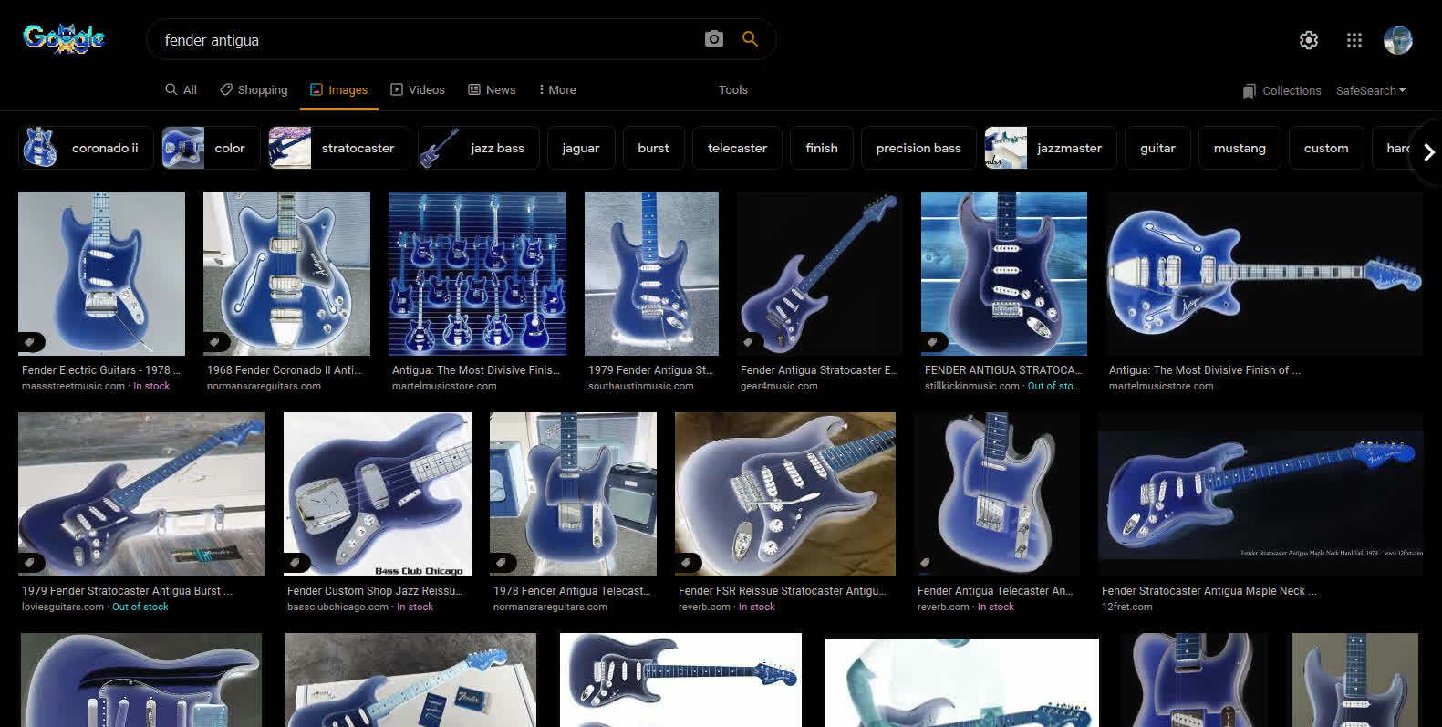
Task: Open the settings gear icon
Action: pos(1309,40)
